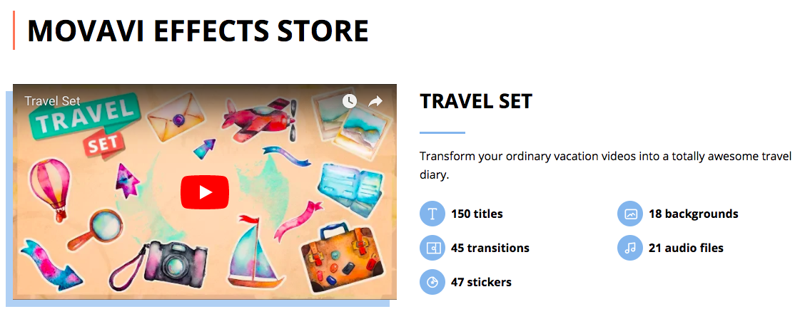Image resolution: width=800 pixels, height=314 pixels.
Task: Click the "MOVAVI EFFECTS STORE" page heading
Action: coord(198,31)
